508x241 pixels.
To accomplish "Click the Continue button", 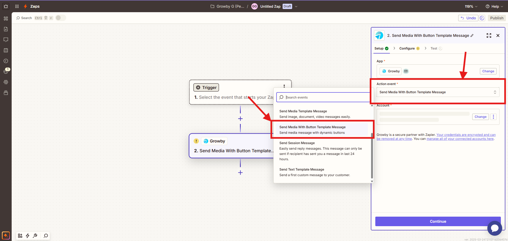I will 438,221.
